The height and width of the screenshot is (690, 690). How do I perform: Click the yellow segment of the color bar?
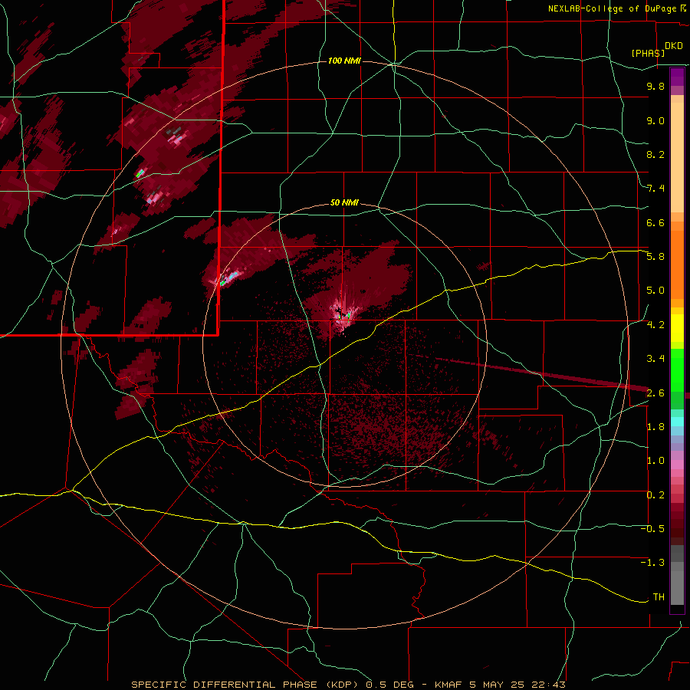click(x=677, y=328)
